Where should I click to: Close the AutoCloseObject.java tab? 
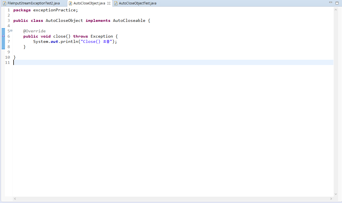point(109,3)
